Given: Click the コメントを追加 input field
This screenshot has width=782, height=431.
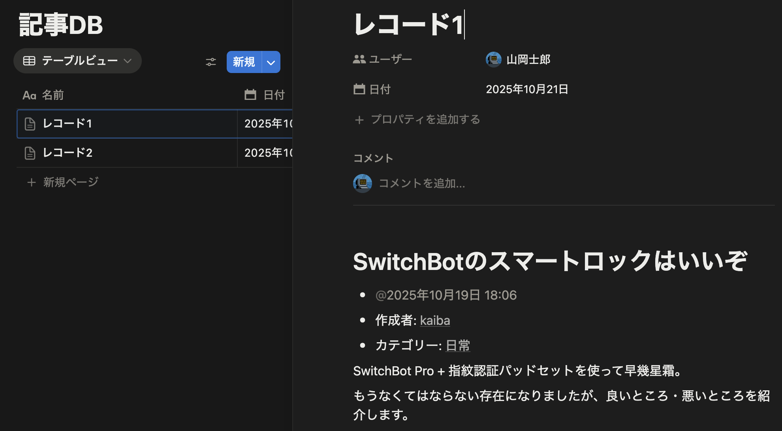Looking at the screenshot, I should pos(422,184).
